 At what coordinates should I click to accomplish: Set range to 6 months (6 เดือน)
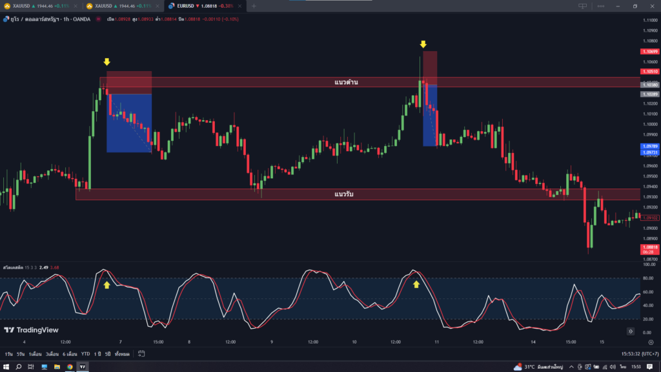(x=70, y=354)
